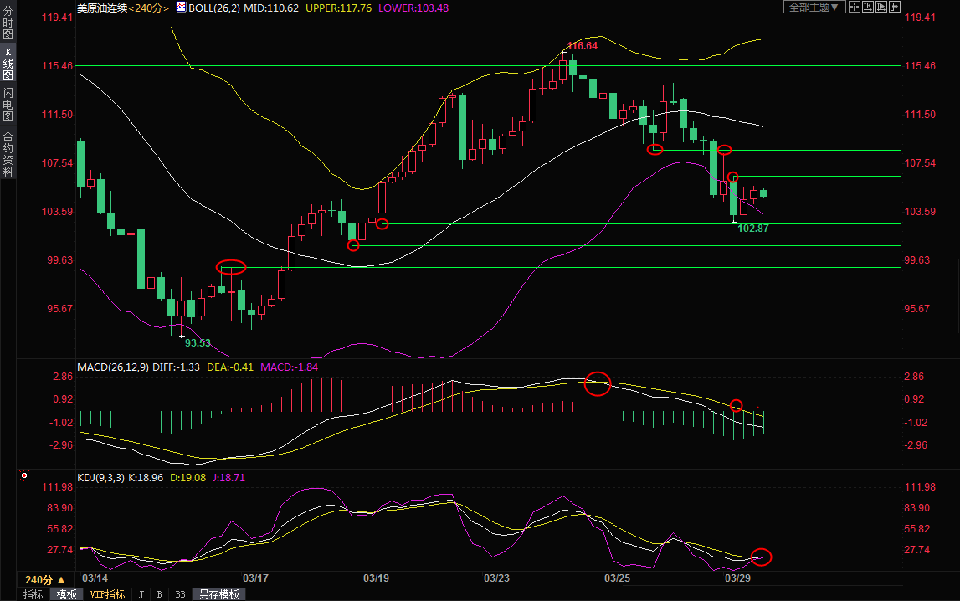Click the <240分> period label in title
This screenshot has height=601, width=960.
point(149,8)
